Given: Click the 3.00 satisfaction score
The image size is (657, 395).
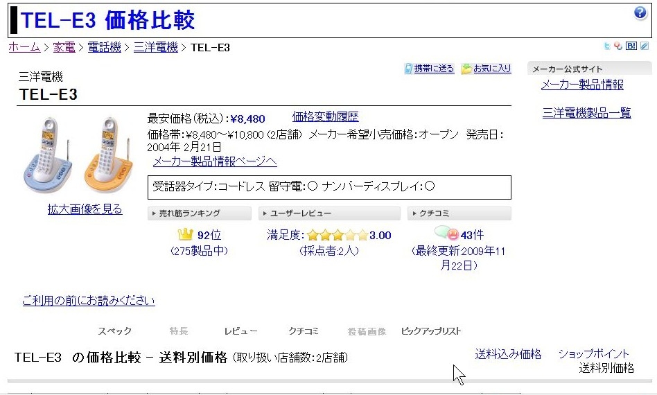Looking at the screenshot, I should pyautogui.click(x=380, y=236).
